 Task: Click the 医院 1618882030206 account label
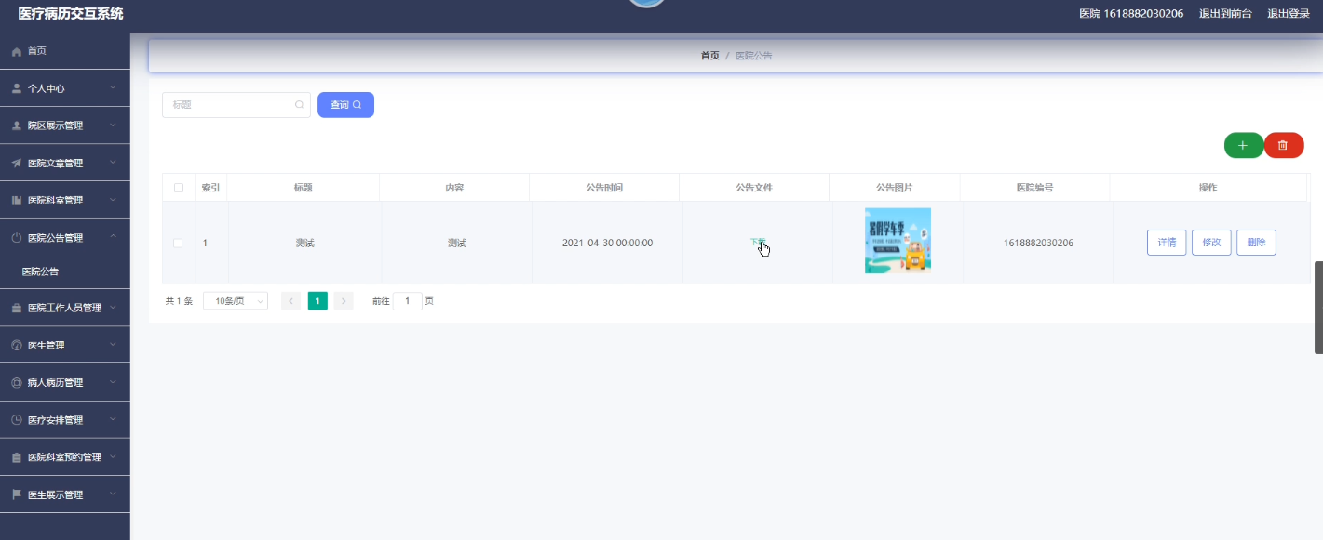click(x=1131, y=14)
